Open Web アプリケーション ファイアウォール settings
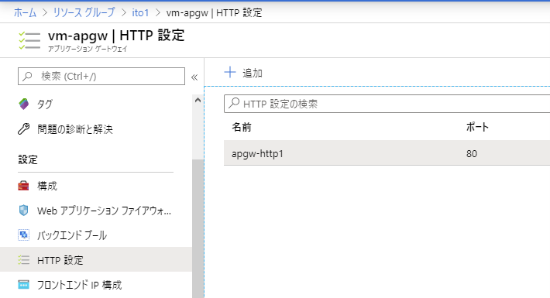The width and height of the screenshot is (550, 298). tap(104, 211)
